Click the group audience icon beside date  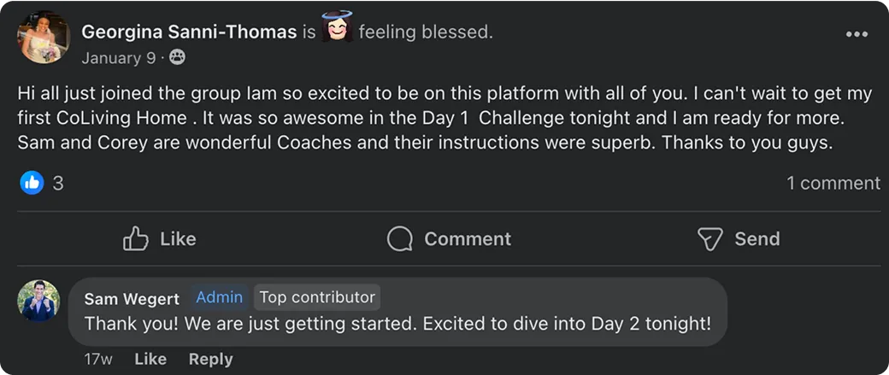(178, 58)
